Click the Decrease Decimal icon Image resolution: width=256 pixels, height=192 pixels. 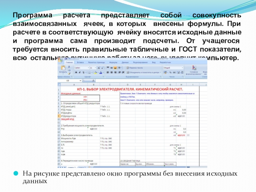[x=182, y=72]
